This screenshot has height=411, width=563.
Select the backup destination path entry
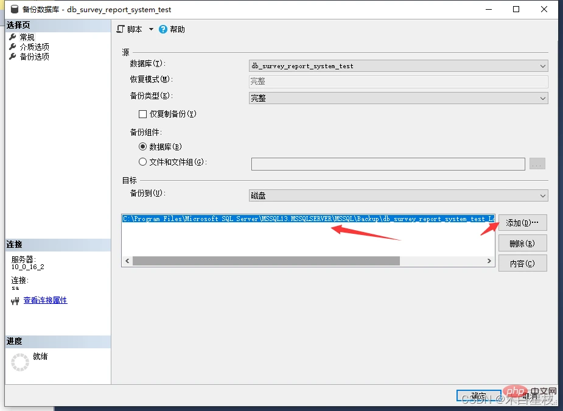click(309, 219)
